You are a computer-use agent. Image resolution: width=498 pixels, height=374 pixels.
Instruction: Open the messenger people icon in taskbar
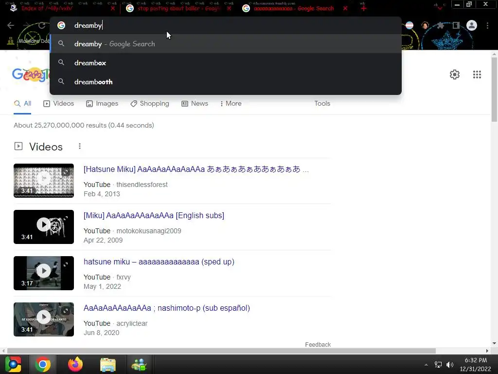click(139, 364)
